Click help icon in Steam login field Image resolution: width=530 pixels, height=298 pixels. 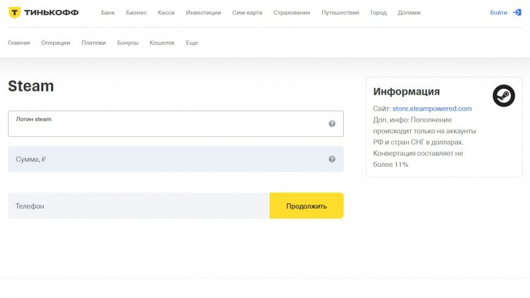pyautogui.click(x=332, y=124)
